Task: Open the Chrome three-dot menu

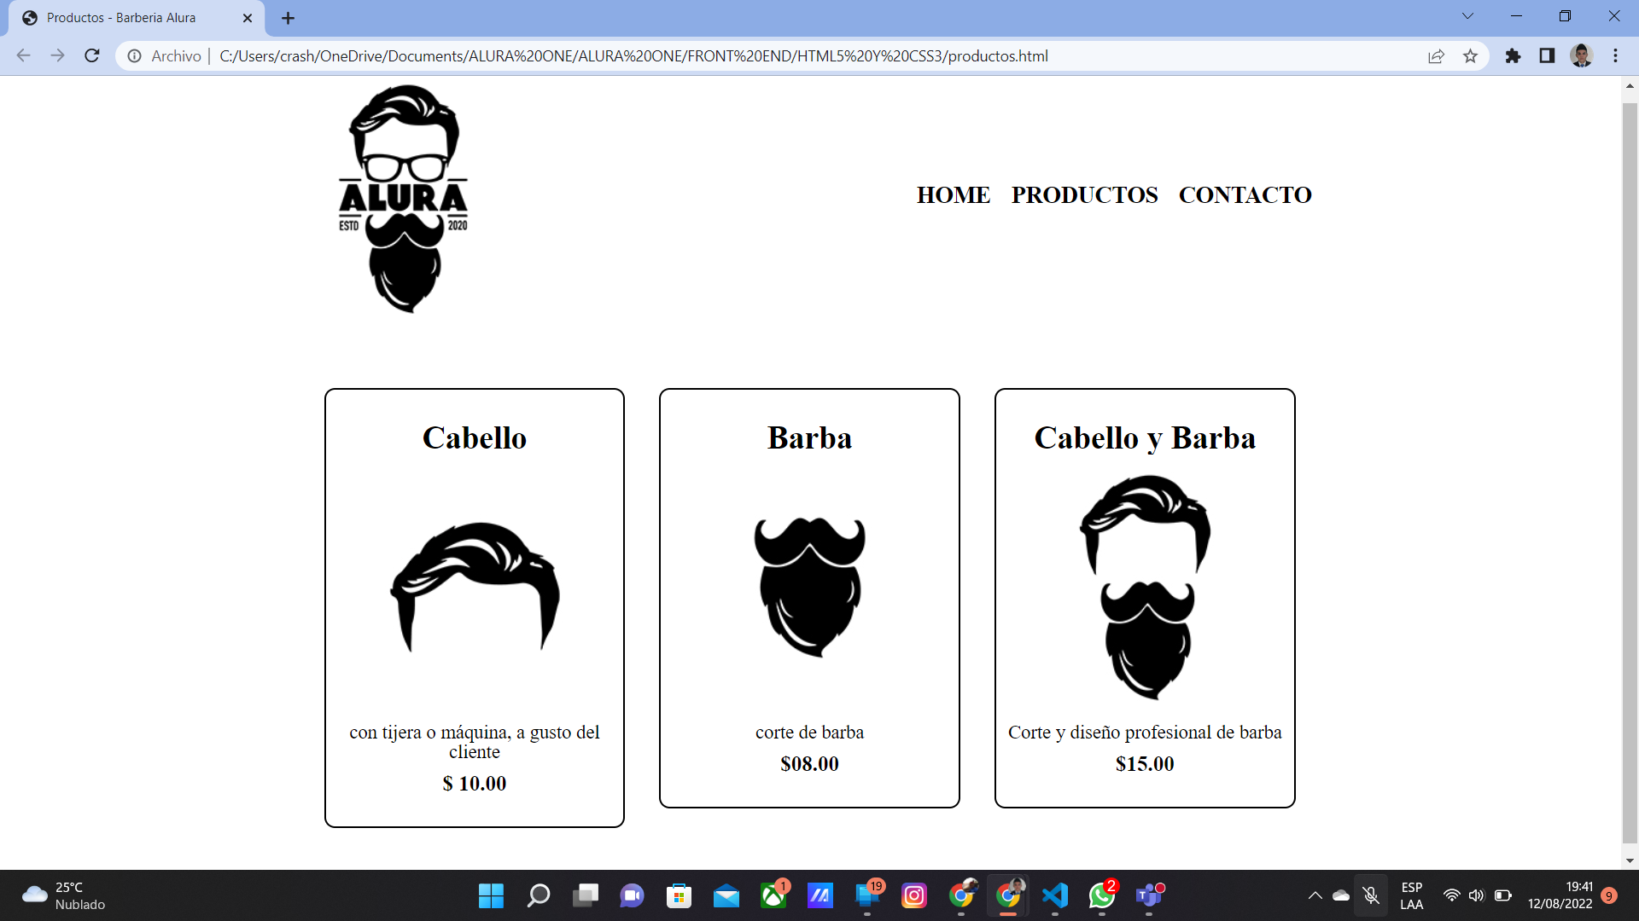Action: pyautogui.click(x=1615, y=55)
